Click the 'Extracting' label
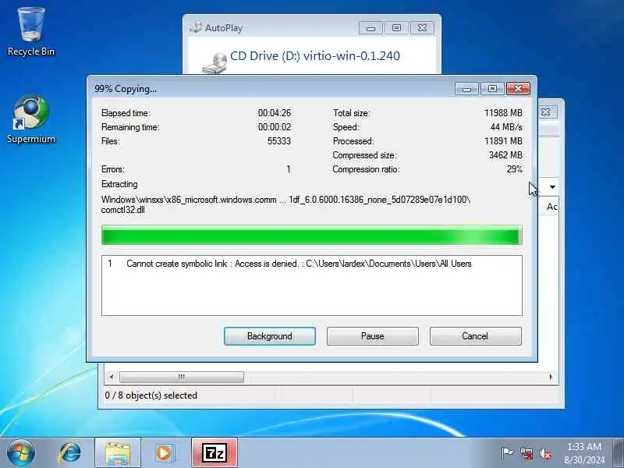 coord(119,184)
